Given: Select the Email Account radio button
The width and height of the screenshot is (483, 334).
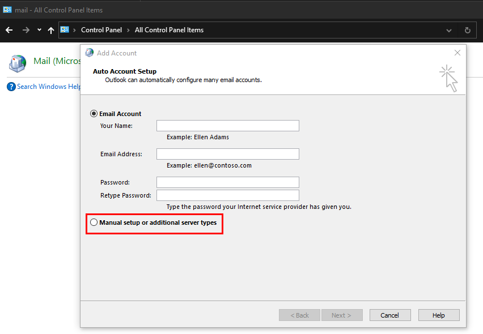Looking at the screenshot, I should (x=93, y=113).
